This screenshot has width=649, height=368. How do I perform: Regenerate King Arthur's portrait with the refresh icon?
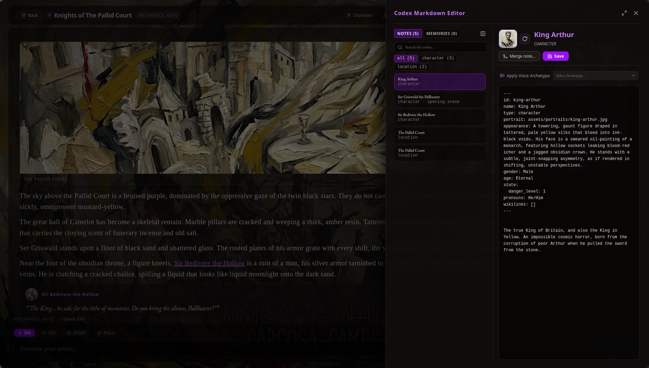[x=525, y=39]
